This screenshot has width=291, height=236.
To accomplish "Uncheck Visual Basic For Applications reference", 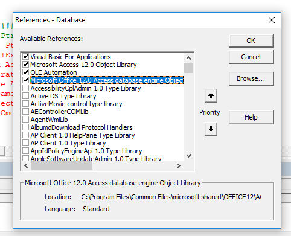I will pyautogui.click(x=25, y=57).
